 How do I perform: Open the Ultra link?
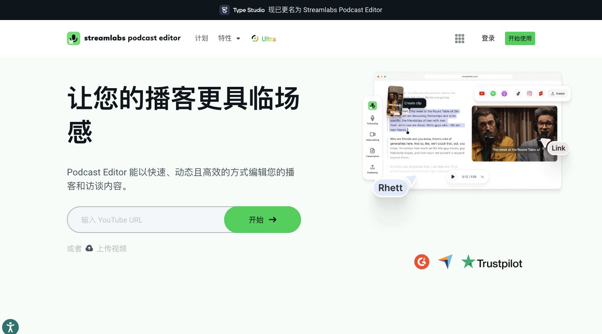pyautogui.click(x=263, y=38)
